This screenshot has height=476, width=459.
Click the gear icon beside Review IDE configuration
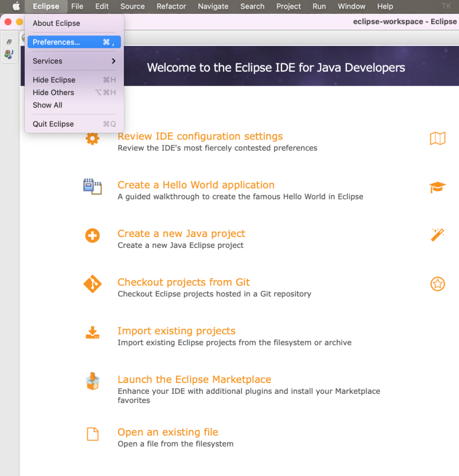93,139
